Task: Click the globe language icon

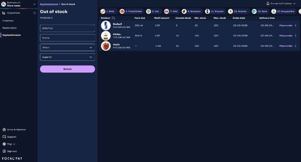Action: click(4, 144)
